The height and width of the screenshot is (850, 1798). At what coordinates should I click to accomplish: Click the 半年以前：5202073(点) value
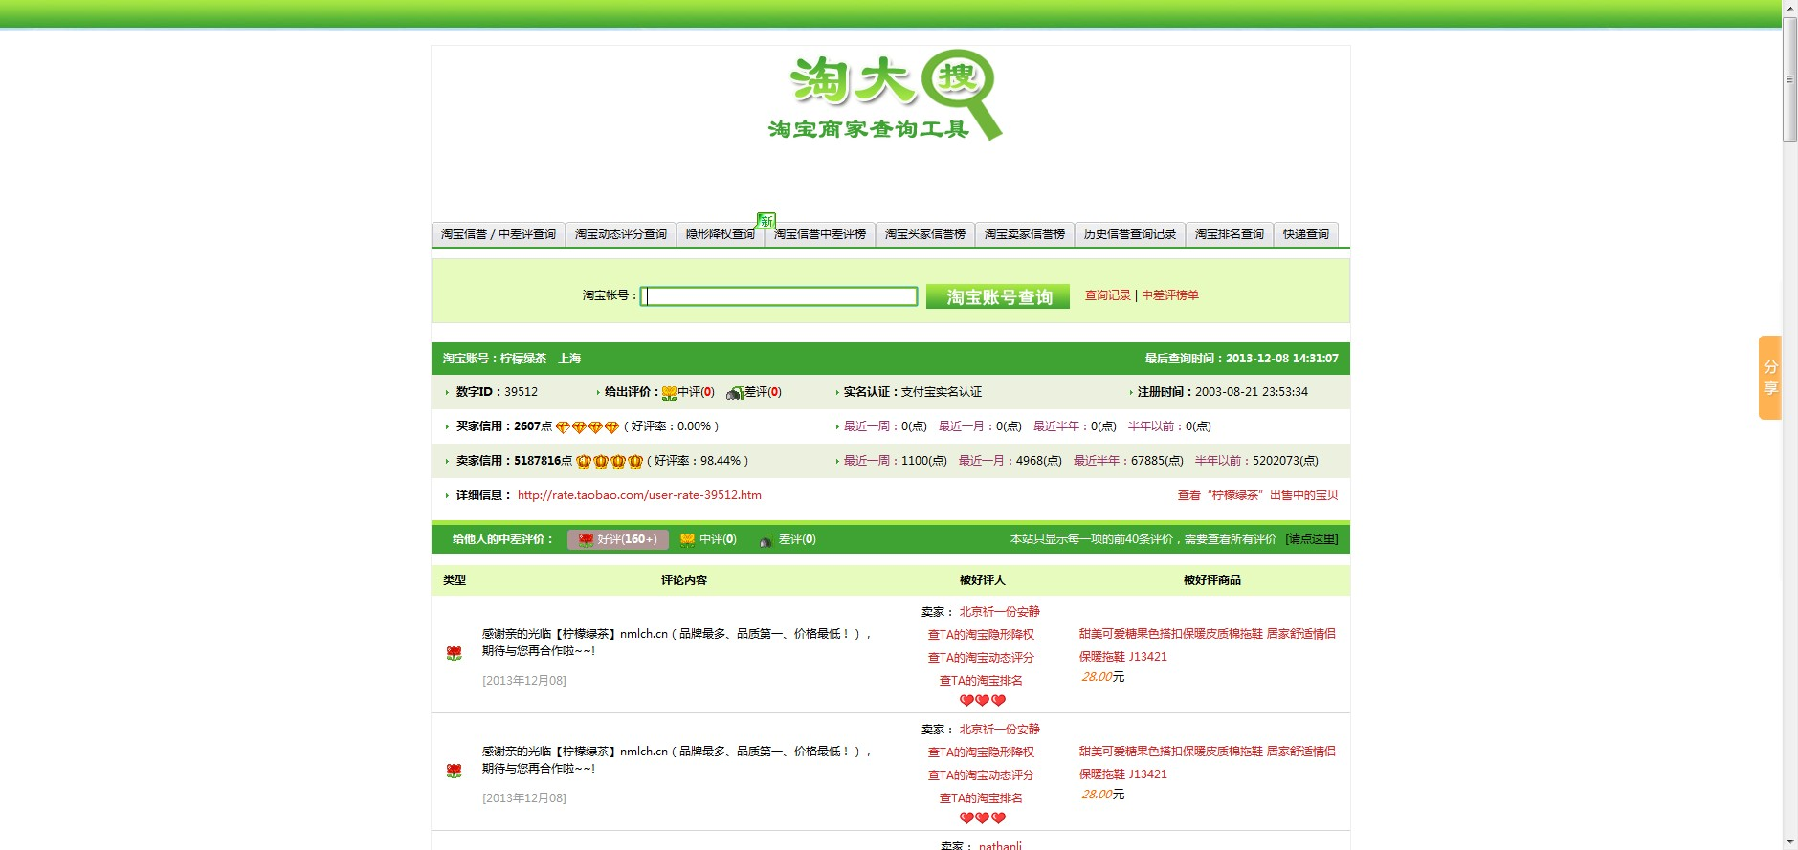click(1256, 461)
